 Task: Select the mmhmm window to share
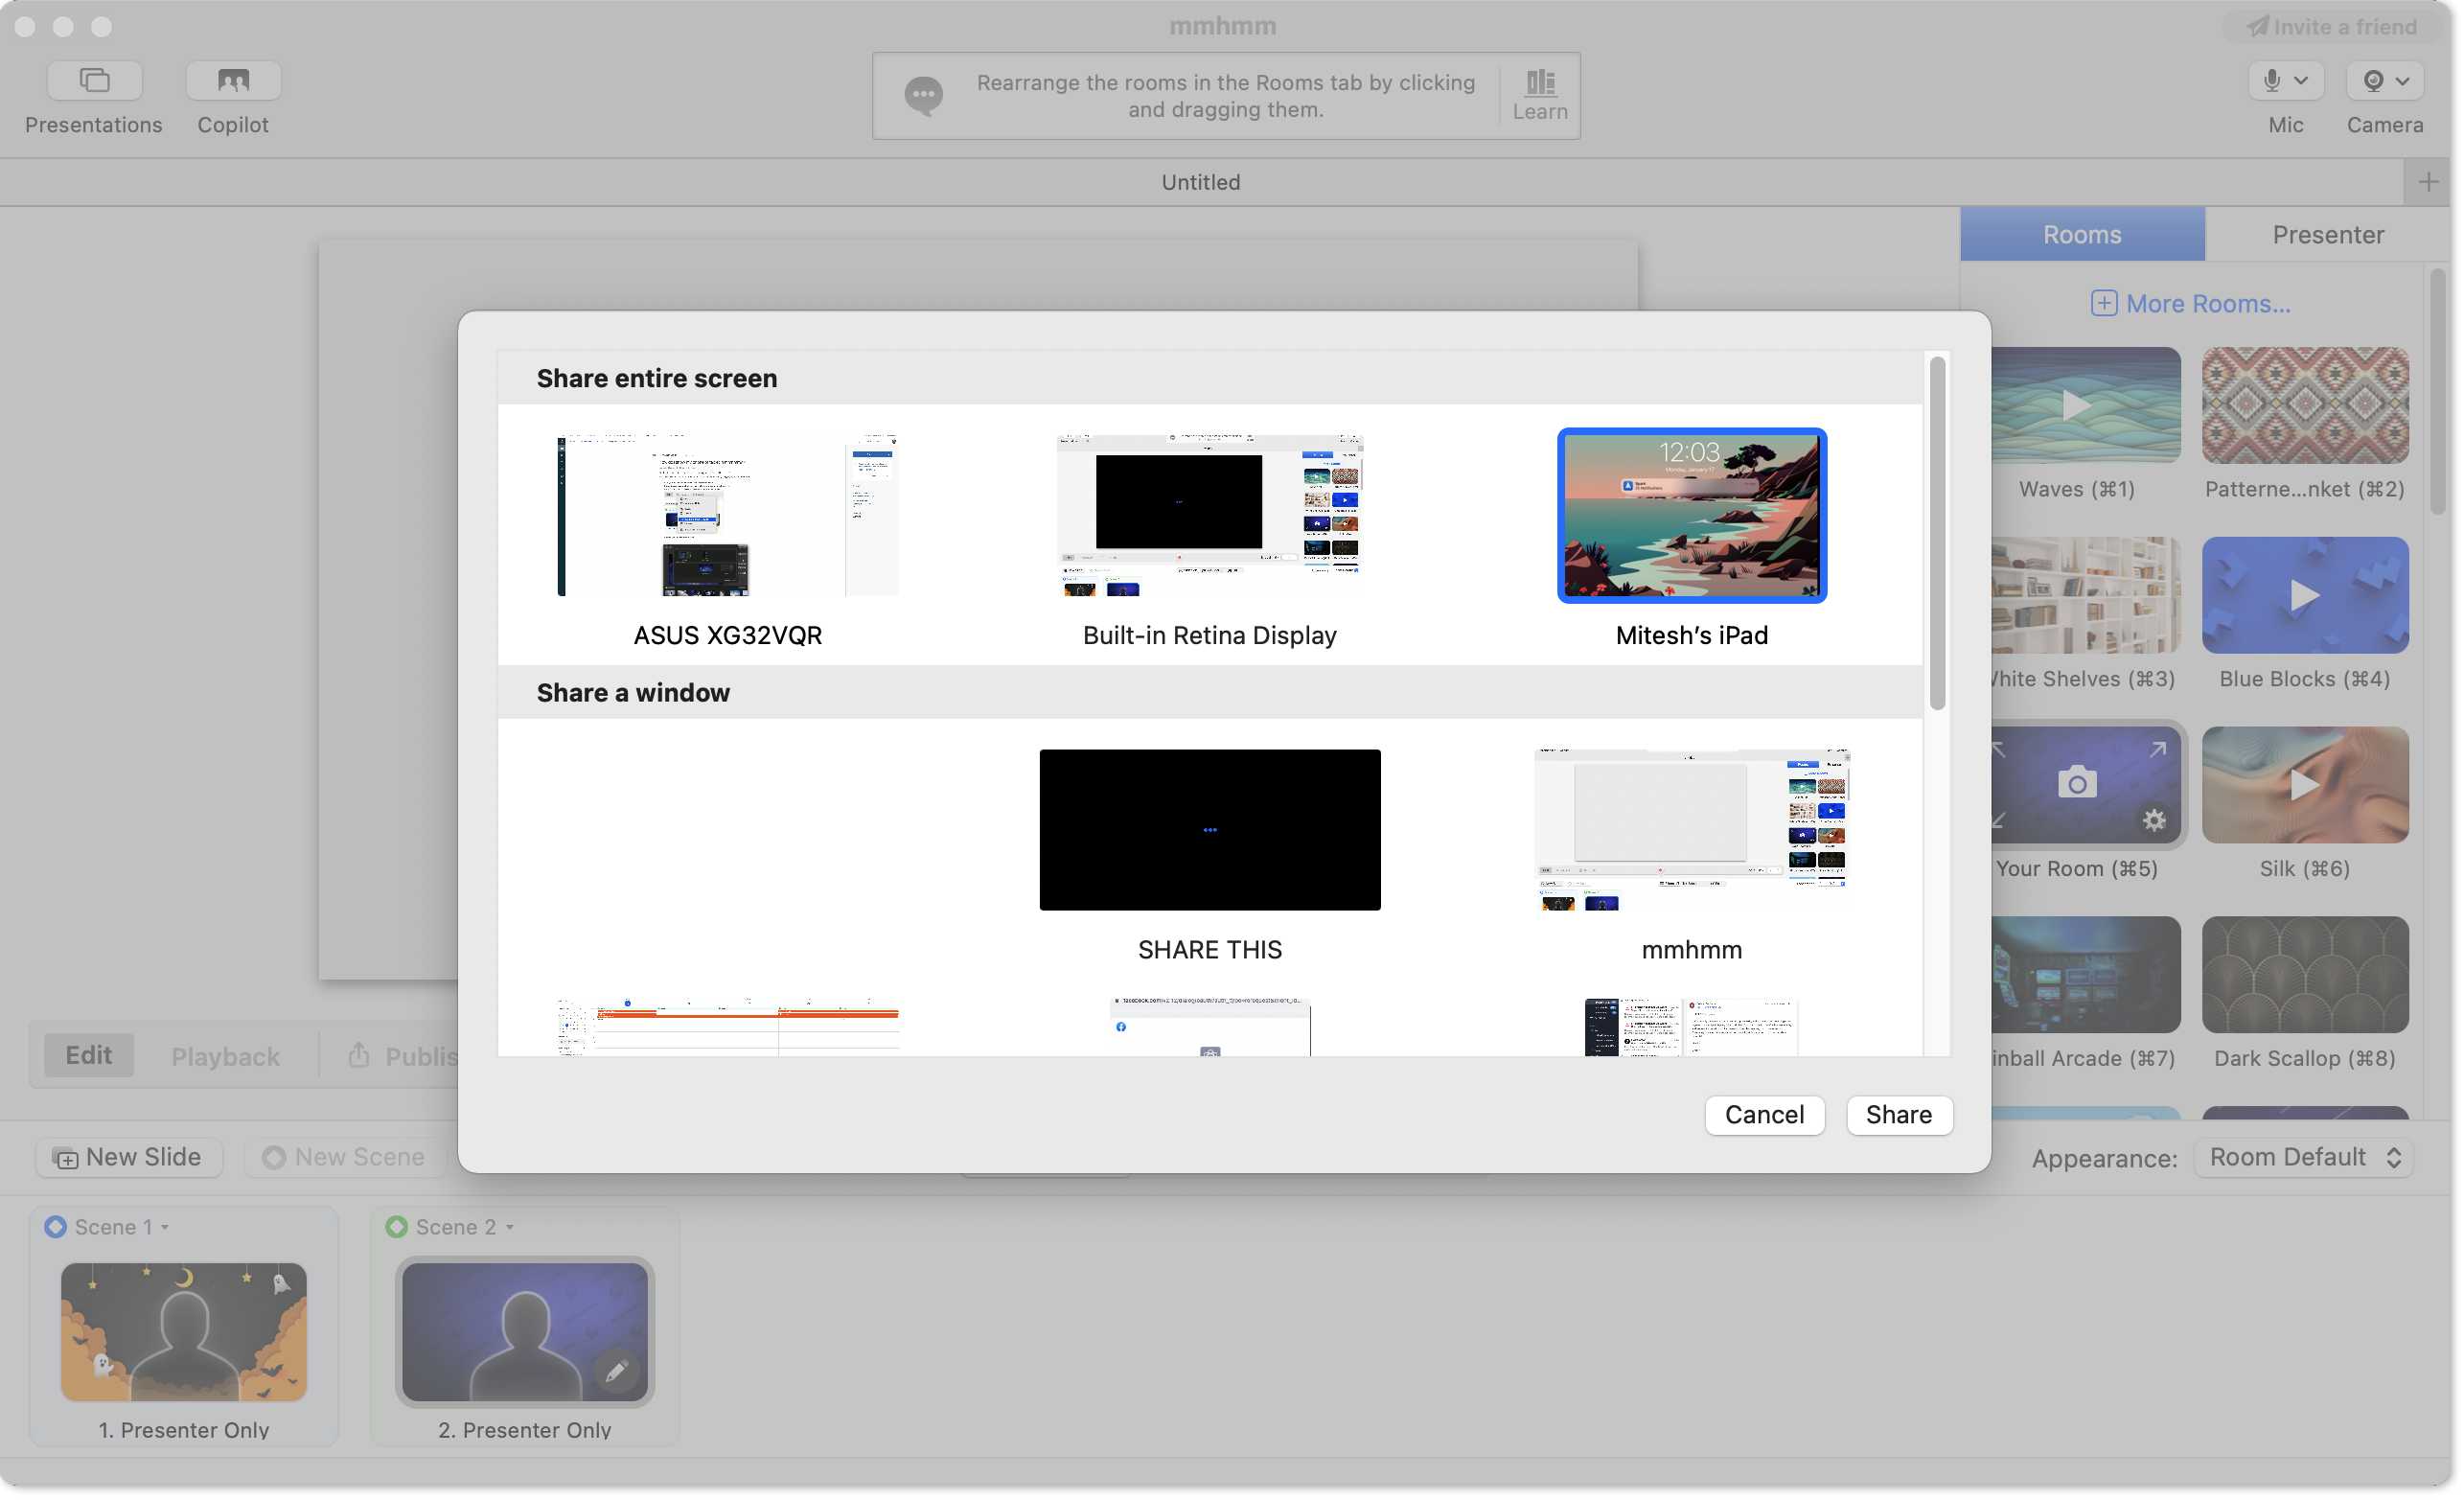click(1692, 830)
